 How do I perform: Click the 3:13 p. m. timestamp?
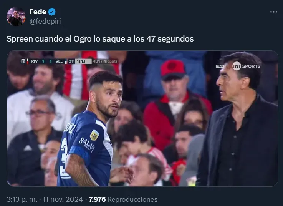(22, 199)
